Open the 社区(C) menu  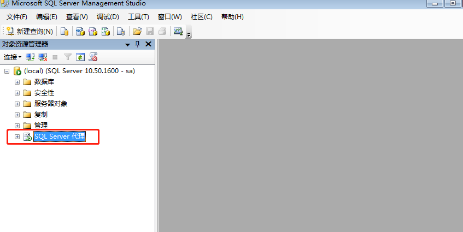pyautogui.click(x=201, y=17)
